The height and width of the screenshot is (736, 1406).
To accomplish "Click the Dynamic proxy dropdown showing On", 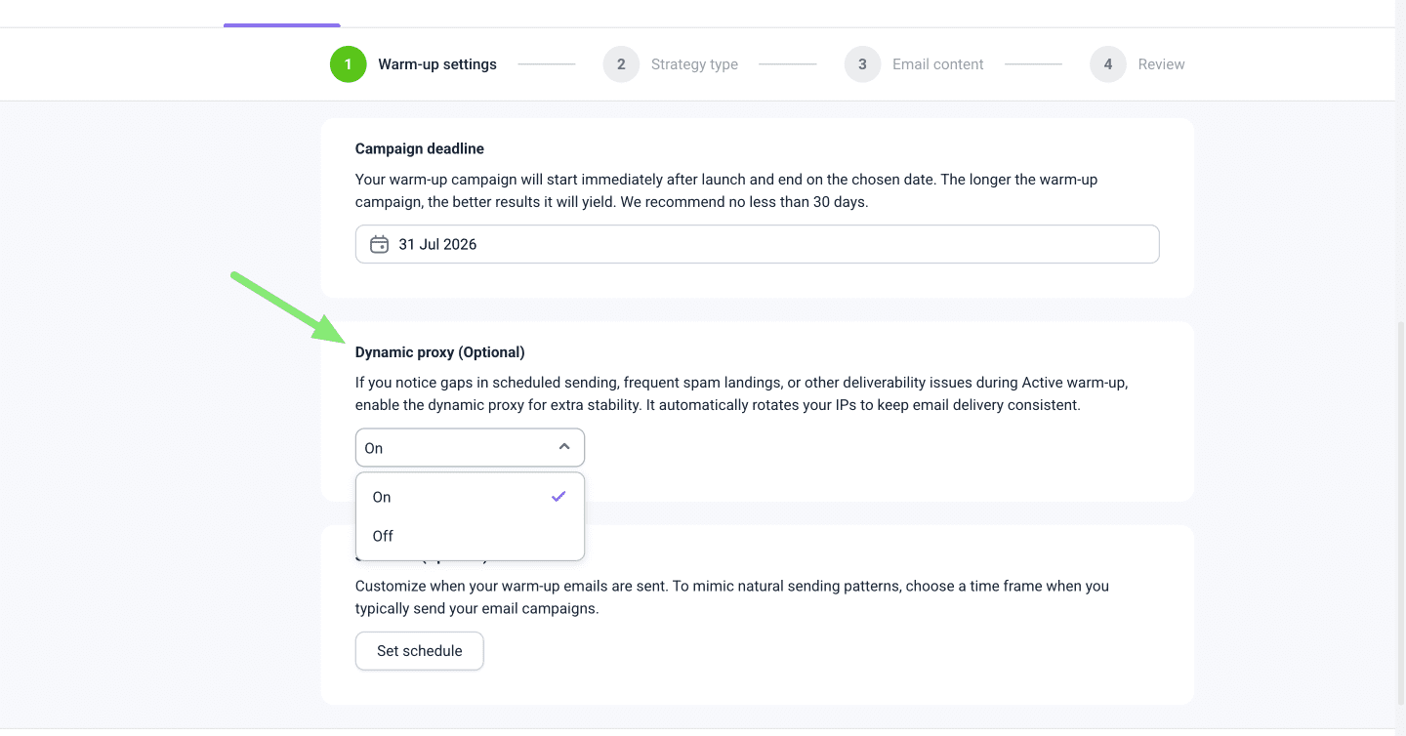I will pyautogui.click(x=459, y=448).
